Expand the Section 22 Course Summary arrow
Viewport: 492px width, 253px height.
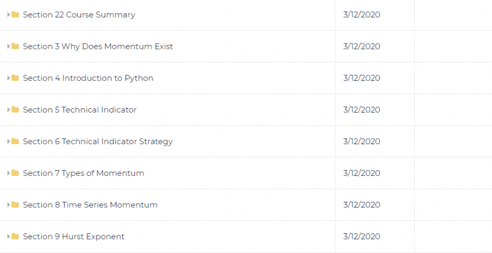point(8,15)
